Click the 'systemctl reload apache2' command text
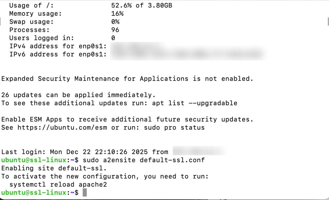329x200 pixels. (58, 185)
